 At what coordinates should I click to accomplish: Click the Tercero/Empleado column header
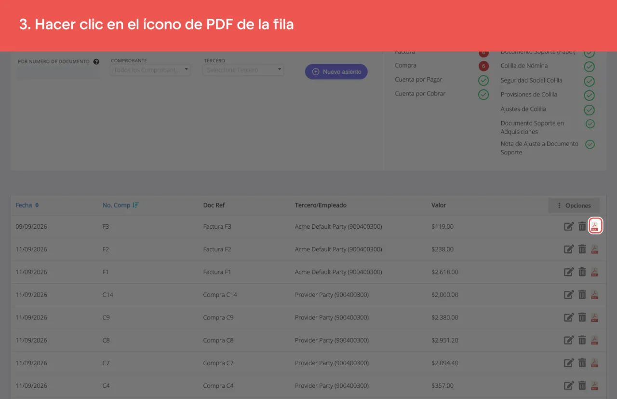point(321,205)
